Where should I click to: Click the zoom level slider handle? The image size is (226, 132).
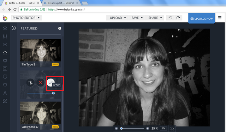(121, 128)
